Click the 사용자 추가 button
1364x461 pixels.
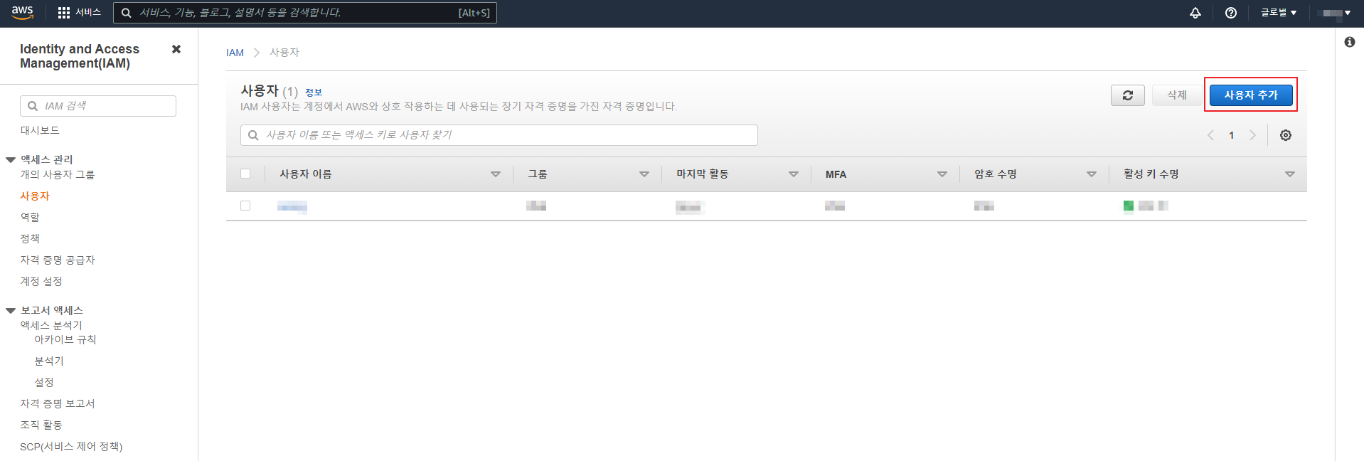tap(1250, 95)
